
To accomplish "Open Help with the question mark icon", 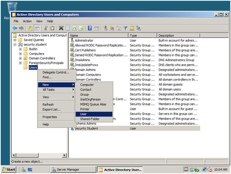I will [90, 28].
